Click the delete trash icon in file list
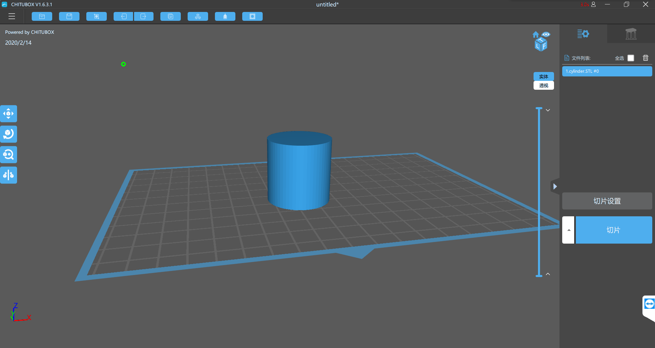This screenshot has height=348, width=655. 646,58
